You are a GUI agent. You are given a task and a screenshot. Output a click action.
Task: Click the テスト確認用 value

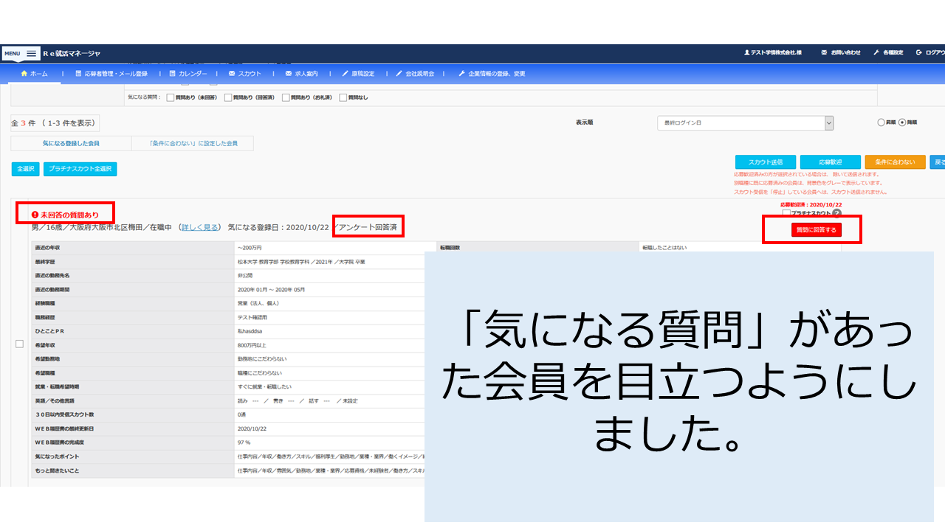tap(253, 317)
